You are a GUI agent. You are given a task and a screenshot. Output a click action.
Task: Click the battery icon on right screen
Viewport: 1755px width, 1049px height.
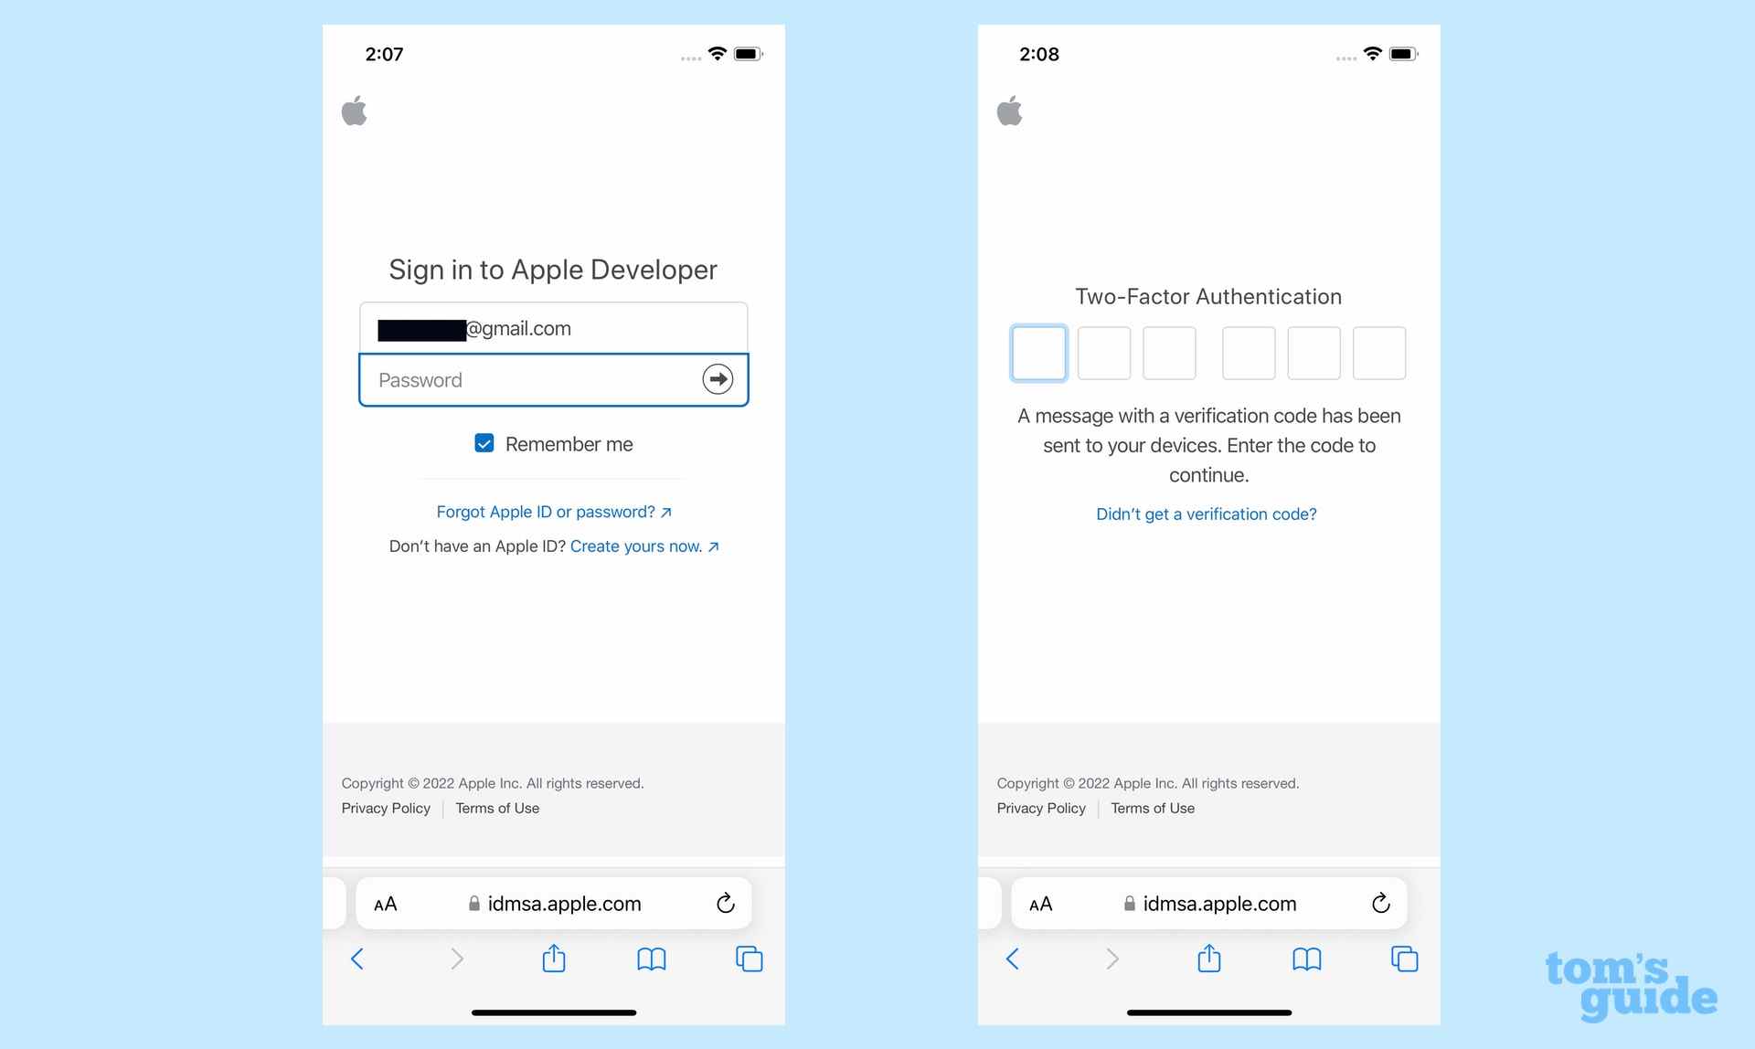1403,52
